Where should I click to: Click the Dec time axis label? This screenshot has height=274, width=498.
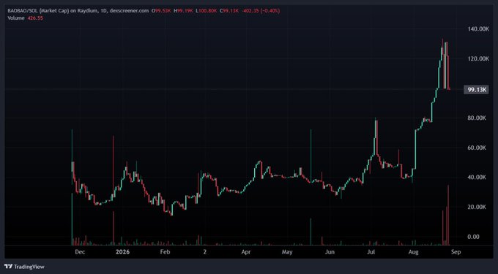click(x=80, y=253)
